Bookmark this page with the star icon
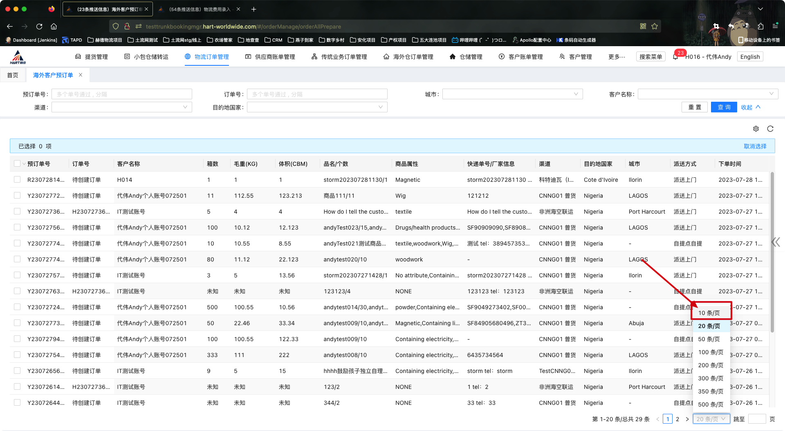The width and height of the screenshot is (785, 431). pyautogui.click(x=655, y=27)
